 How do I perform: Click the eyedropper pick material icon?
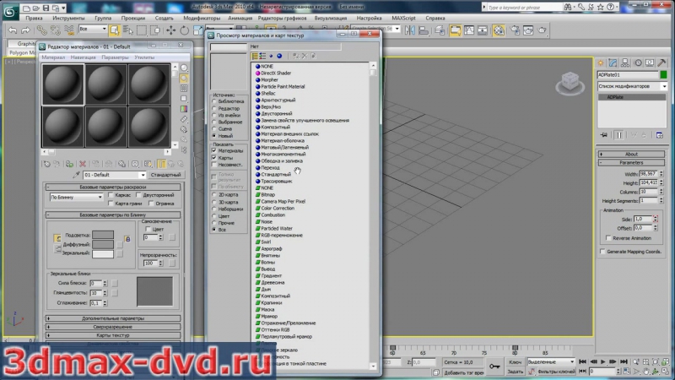point(76,175)
